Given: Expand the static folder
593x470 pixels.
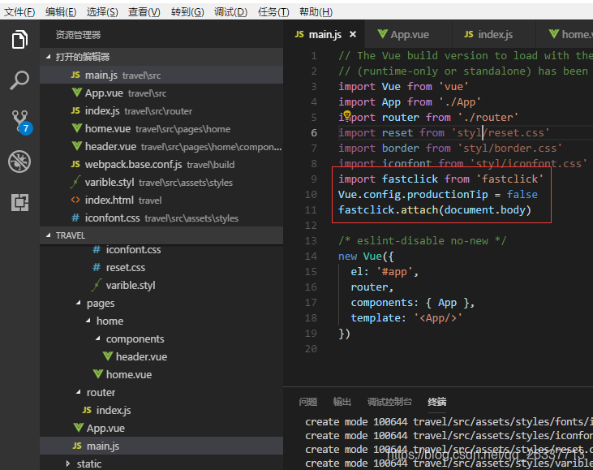Looking at the screenshot, I should [x=68, y=464].
